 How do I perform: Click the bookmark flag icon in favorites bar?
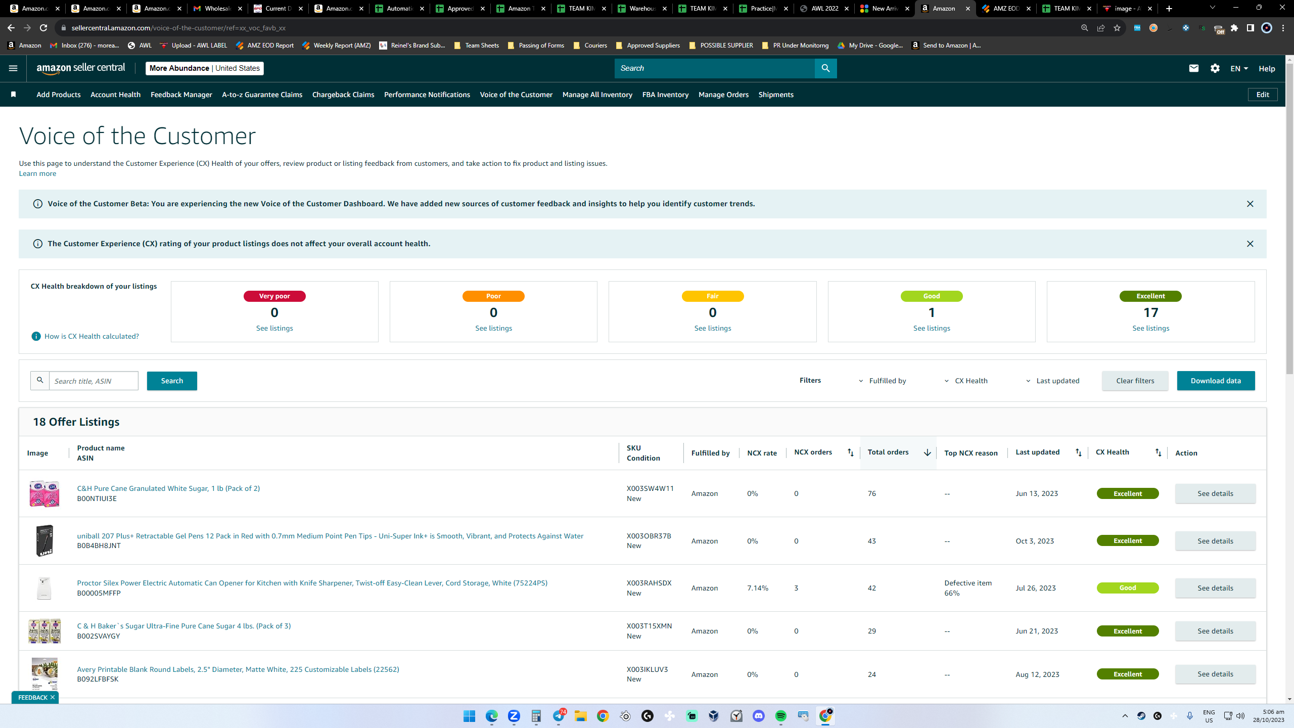point(14,95)
